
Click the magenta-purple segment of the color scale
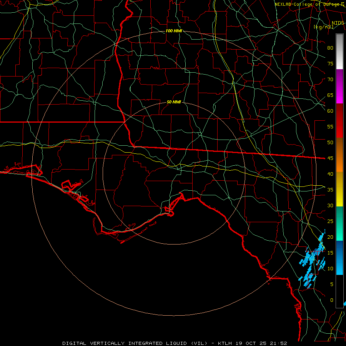(339, 86)
